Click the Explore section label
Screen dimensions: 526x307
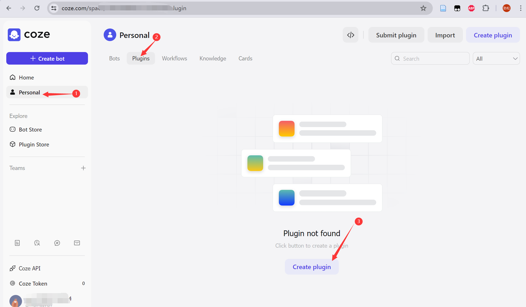18,116
